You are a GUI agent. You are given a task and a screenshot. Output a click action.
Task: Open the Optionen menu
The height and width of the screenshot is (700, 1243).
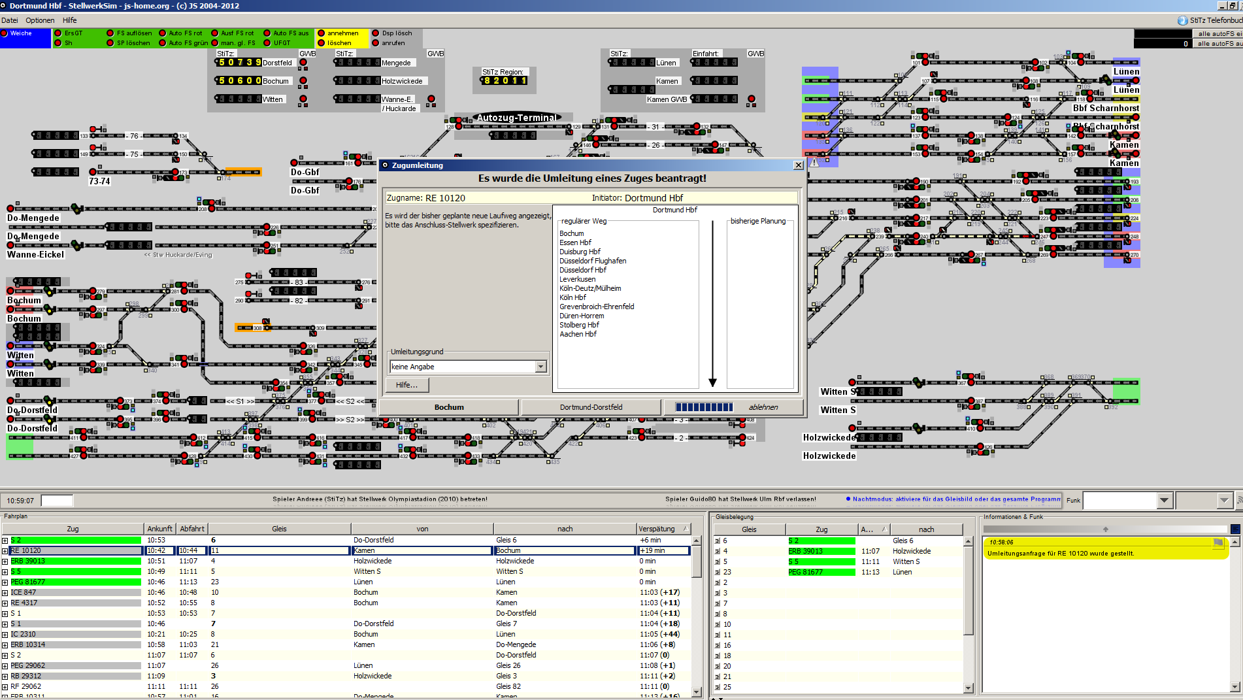[x=40, y=20]
